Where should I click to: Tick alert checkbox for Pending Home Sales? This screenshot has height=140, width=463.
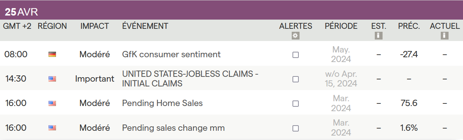(295, 104)
